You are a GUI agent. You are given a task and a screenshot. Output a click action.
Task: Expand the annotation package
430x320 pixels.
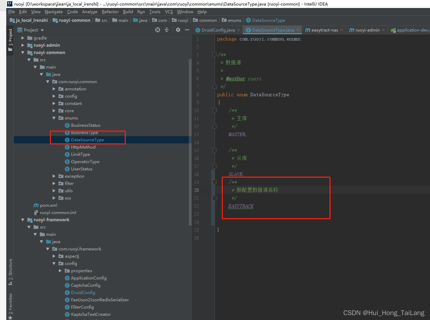(54, 89)
